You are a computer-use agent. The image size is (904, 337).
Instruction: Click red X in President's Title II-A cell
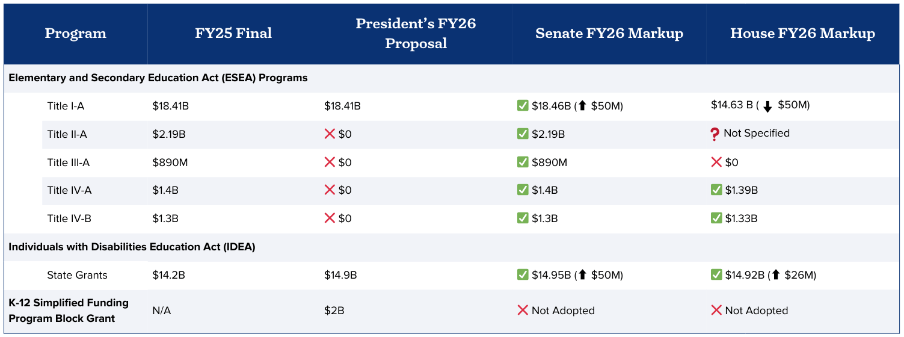pyautogui.click(x=330, y=134)
